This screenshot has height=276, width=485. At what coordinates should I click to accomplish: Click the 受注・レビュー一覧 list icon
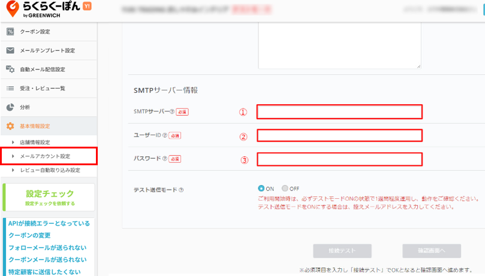pyautogui.click(x=10, y=88)
